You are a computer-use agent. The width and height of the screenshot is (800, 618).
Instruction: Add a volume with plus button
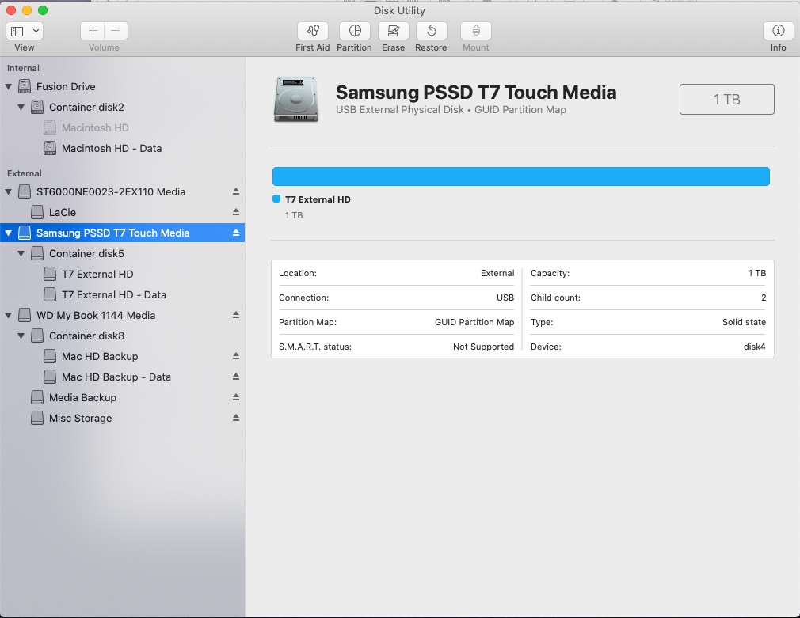(x=93, y=31)
